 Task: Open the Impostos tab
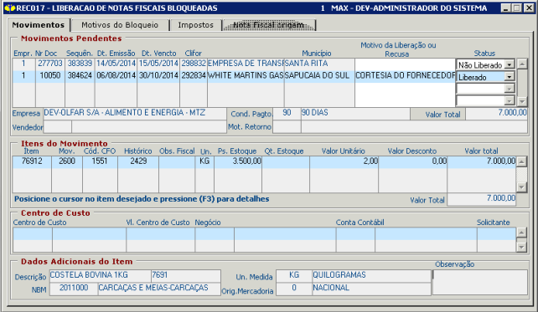[x=195, y=25]
